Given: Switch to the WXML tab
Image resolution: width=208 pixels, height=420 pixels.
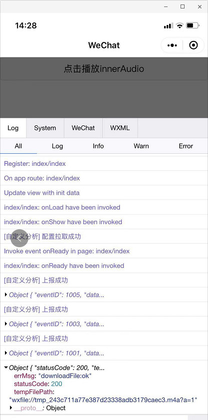Looking at the screenshot, I should [x=120, y=128].
